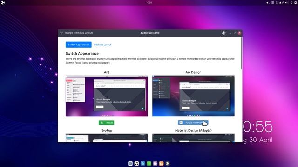Click the EvoPop theme preview
Image resolution: width=298 pixels, height=167 pixels.
click(107, 138)
